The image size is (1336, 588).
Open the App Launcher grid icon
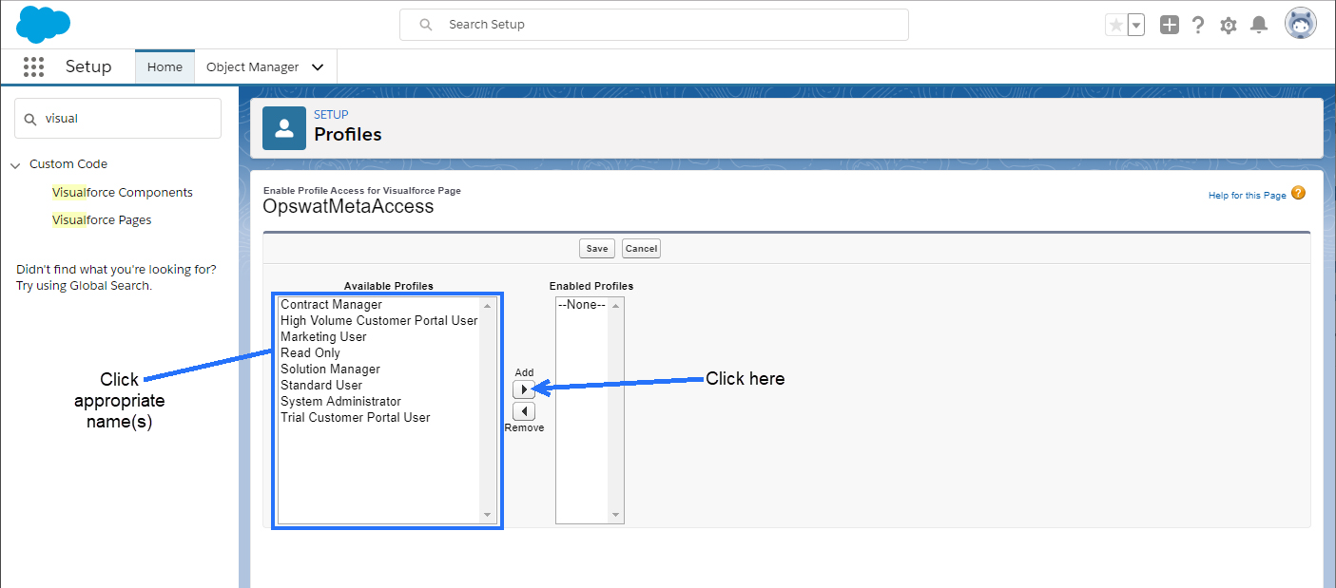34,66
